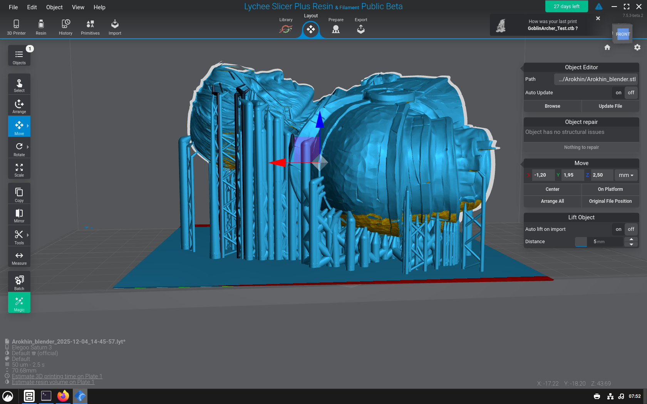Click the Arrange All button
The image size is (647, 404).
pyautogui.click(x=553, y=201)
